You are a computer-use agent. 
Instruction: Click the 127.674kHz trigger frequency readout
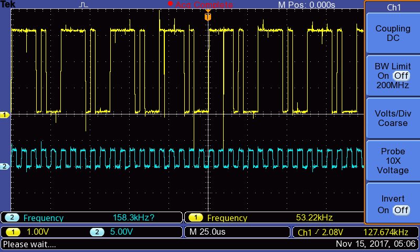tap(386, 232)
